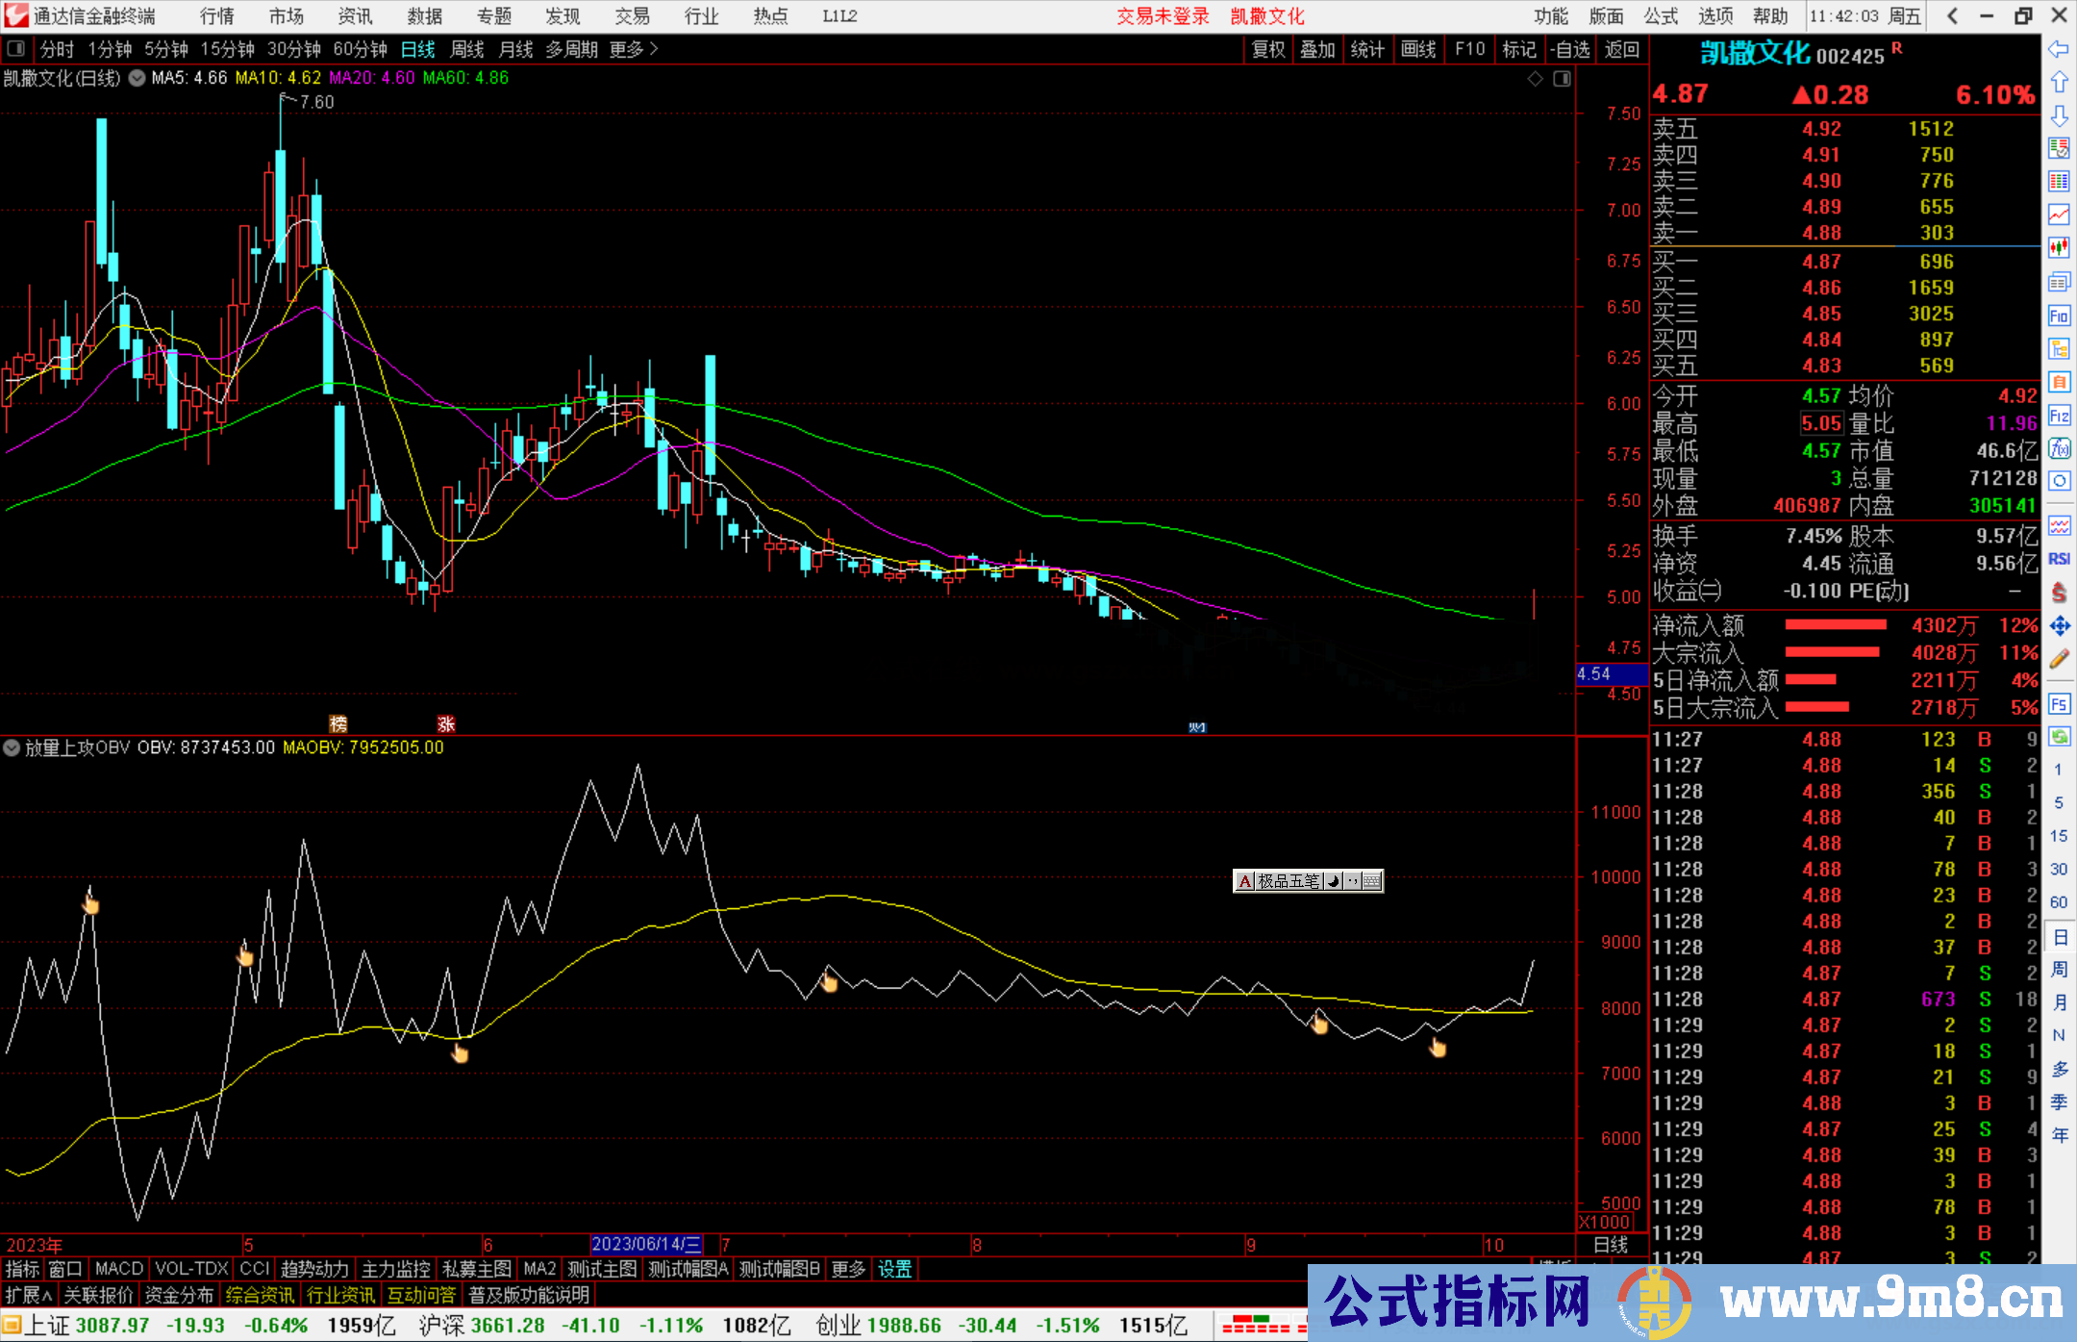
Task: Open the 行情 menu
Action: coord(216,16)
